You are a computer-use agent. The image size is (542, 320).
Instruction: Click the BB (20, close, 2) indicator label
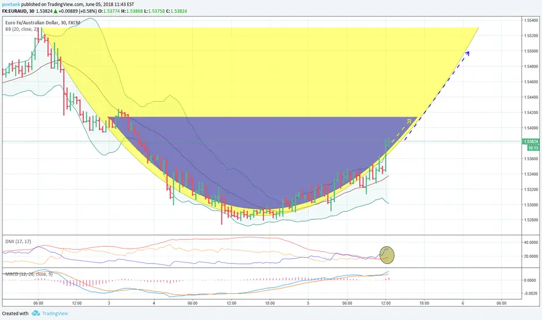click(22, 30)
